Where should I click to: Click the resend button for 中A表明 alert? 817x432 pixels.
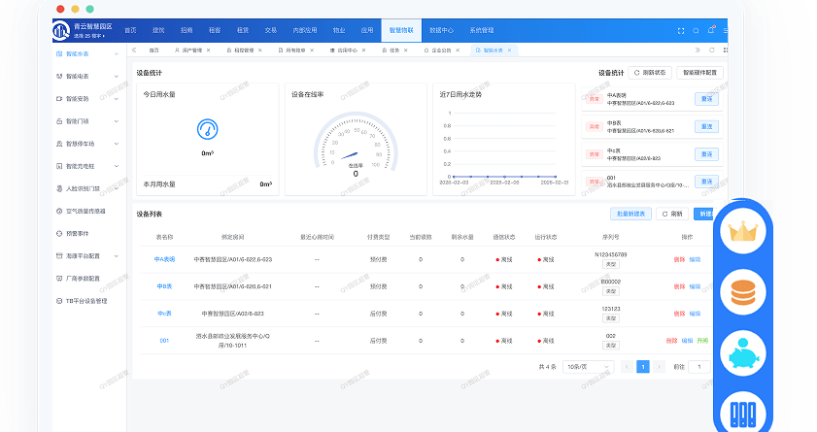point(706,99)
